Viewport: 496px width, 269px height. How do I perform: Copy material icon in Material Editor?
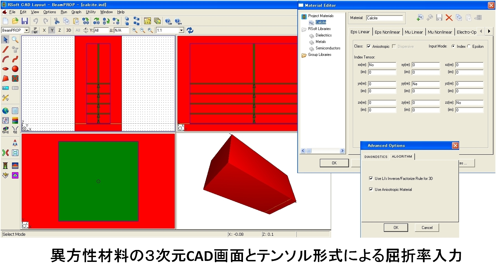459,18
